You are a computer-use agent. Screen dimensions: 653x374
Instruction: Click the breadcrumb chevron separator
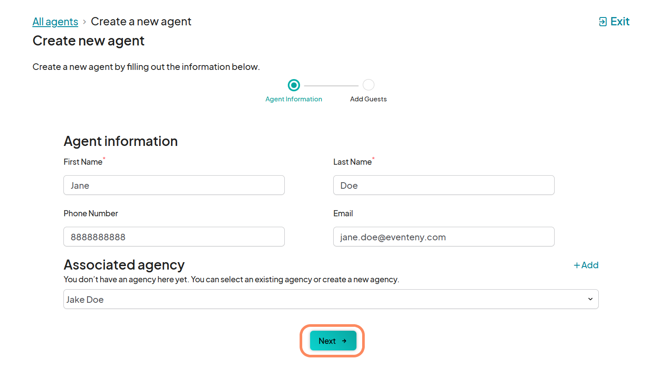tap(84, 22)
